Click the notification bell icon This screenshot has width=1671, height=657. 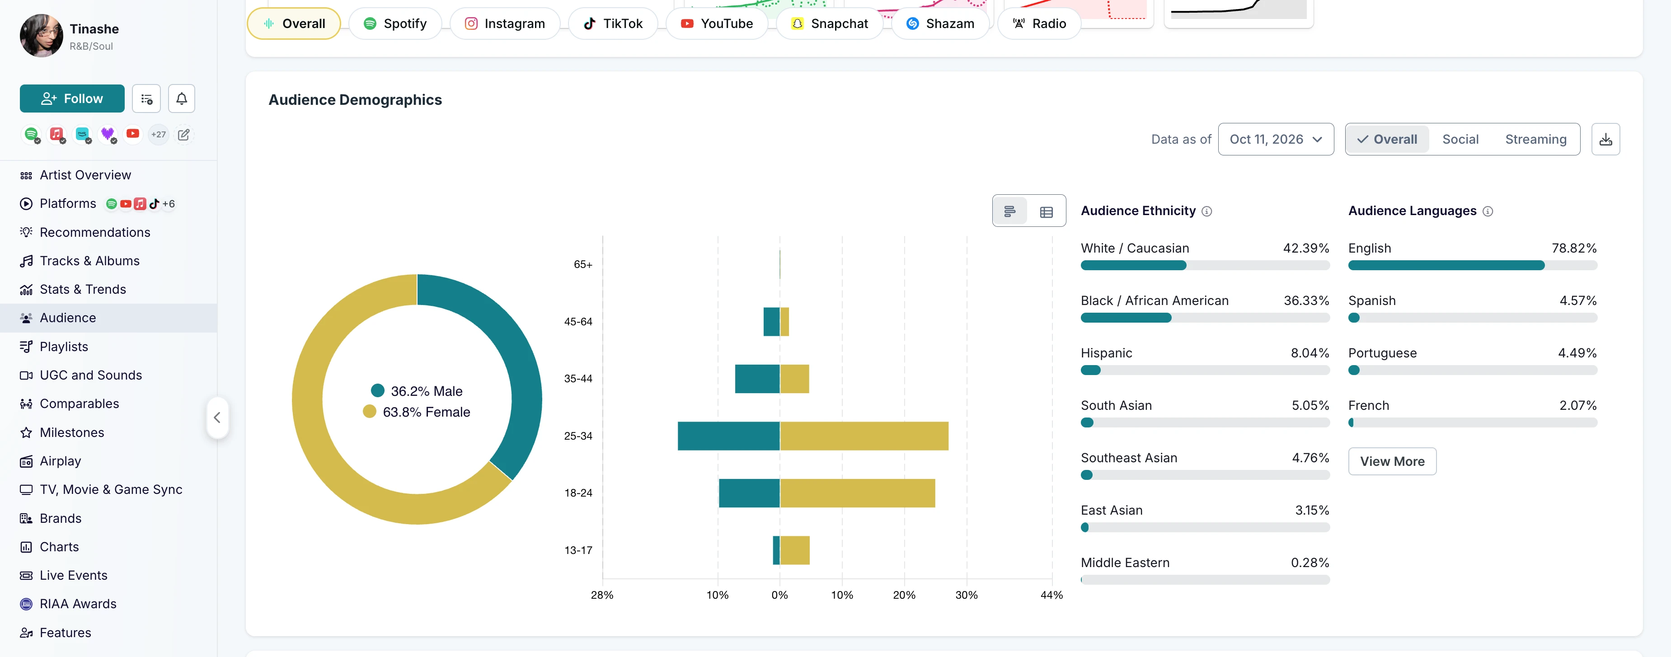[182, 99]
